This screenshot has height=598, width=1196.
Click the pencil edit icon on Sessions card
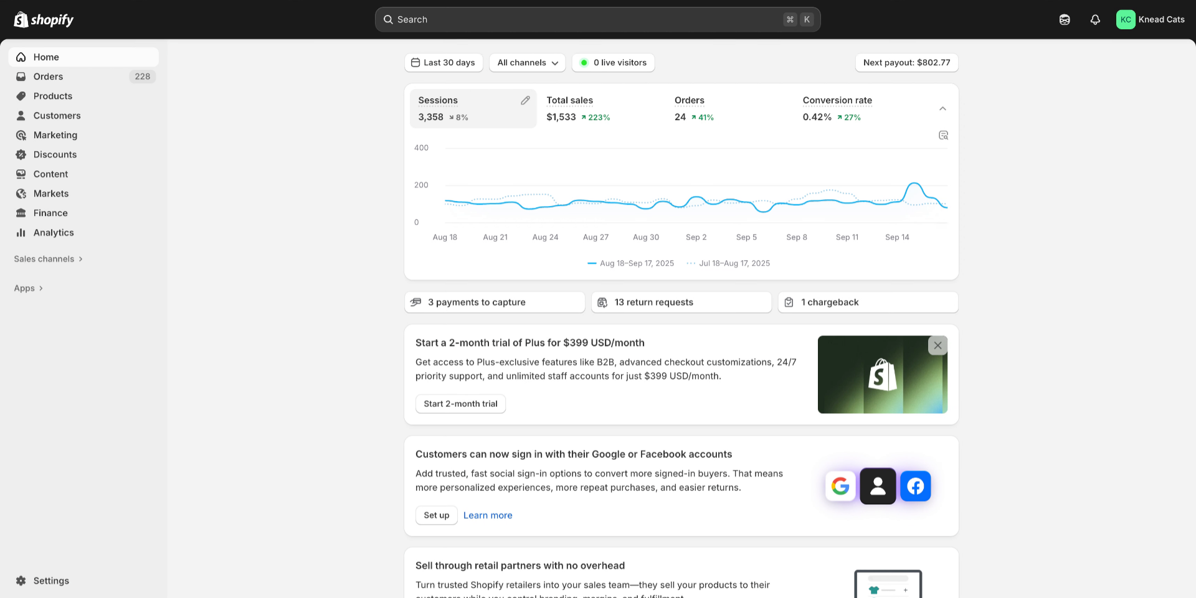tap(525, 100)
